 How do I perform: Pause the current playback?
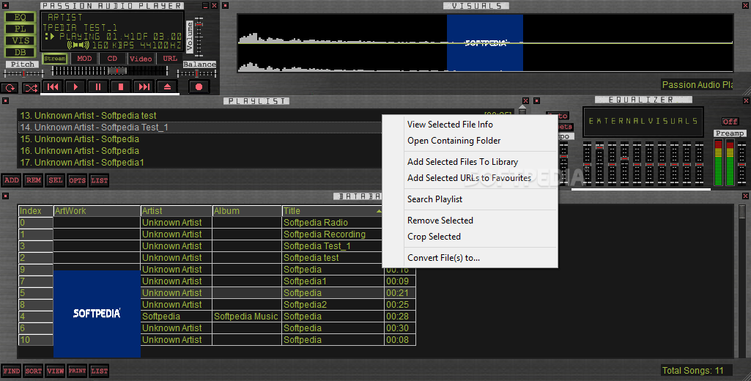pos(97,86)
